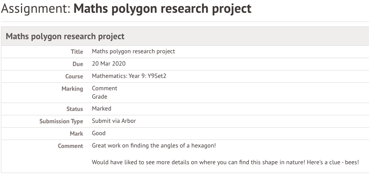Select the panel header Maths polygon research project
Image resolution: width=369 pixels, height=177 pixels.
click(65, 37)
